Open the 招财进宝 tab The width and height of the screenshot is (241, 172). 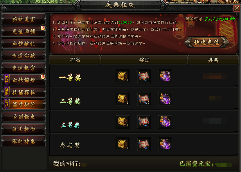[24, 19]
